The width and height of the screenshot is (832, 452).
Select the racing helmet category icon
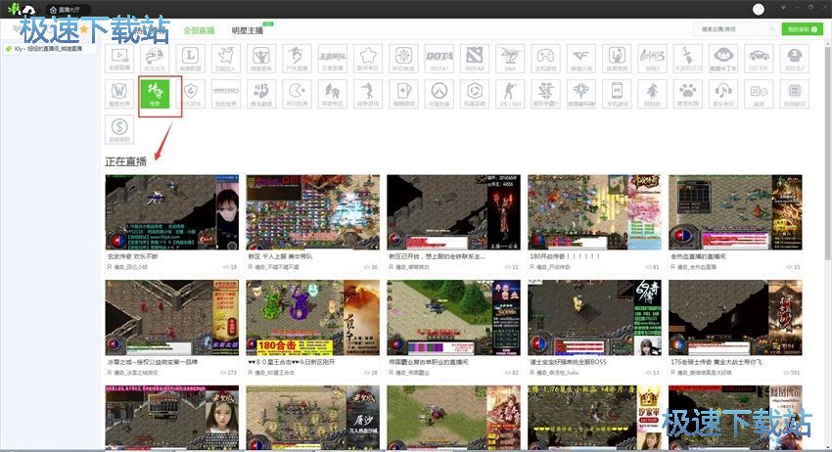[155, 59]
